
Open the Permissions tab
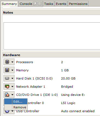78,4
